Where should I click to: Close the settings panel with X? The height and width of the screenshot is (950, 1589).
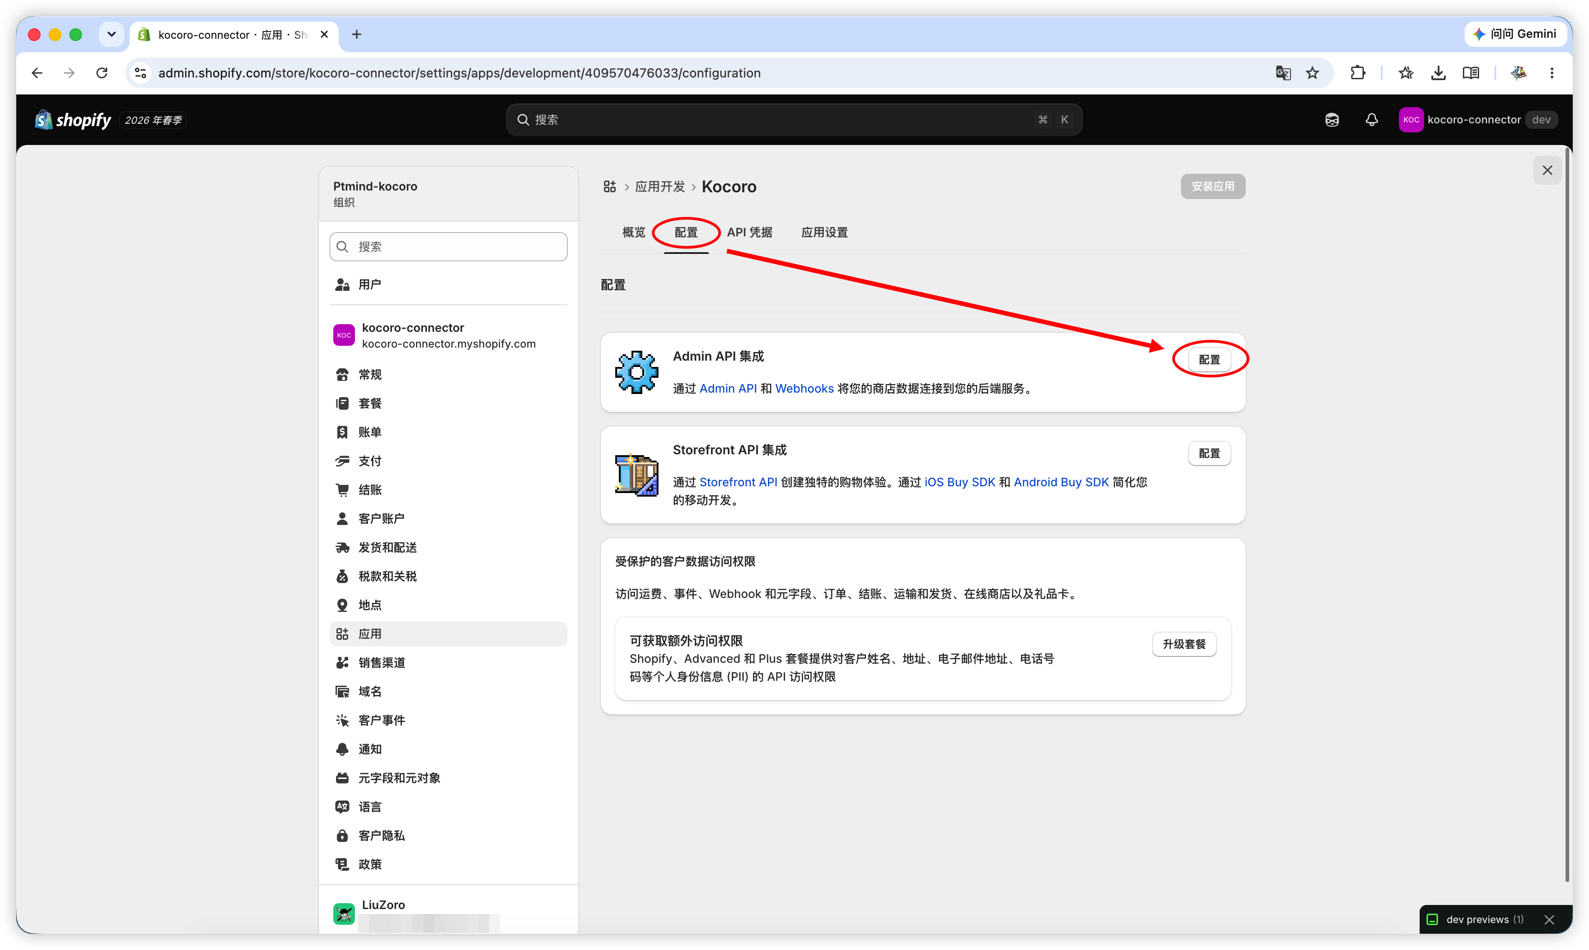pyautogui.click(x=1547, y=170)
